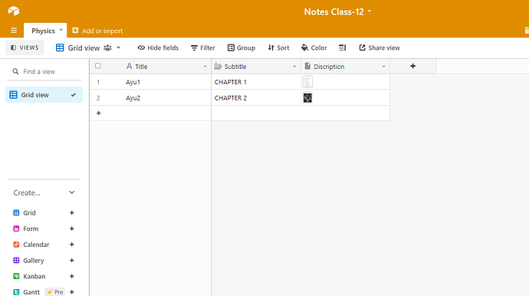The width and height of the screenshot is (529, 296).
Task: Click the plus next to Gantt
Action: coord(72,292)
